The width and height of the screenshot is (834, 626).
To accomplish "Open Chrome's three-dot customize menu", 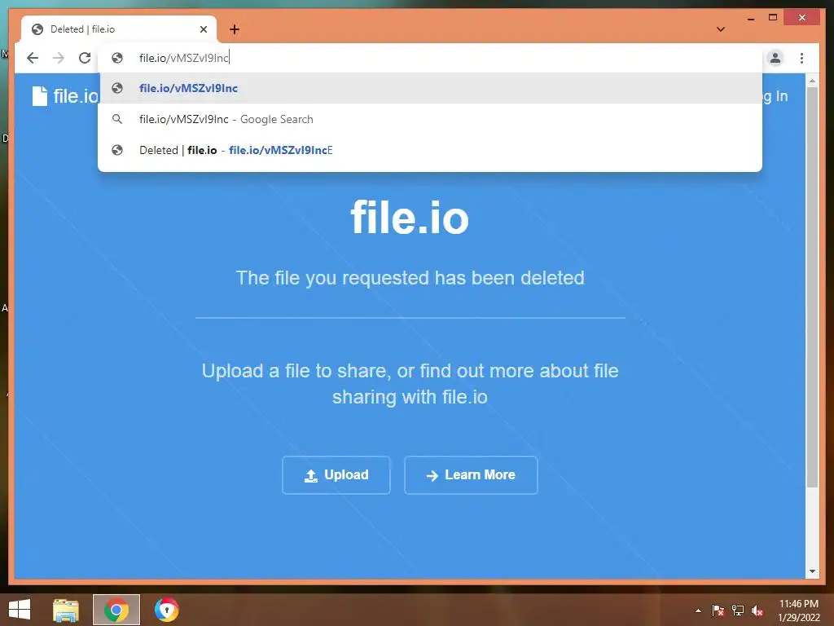I will tap(801, 58).
